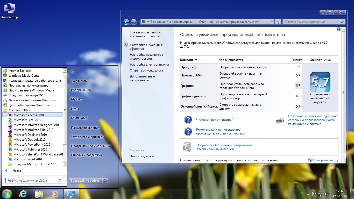Image resolution: width=354 pixels, height=199 pixels.
Task: Open Microsoft Access 2010 from Start menu
Action: 29,115
